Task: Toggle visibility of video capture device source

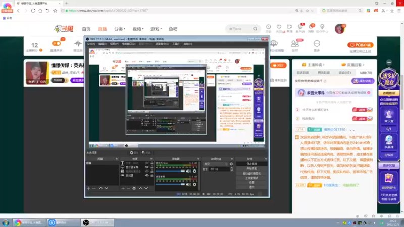Action: coord(147,171)
